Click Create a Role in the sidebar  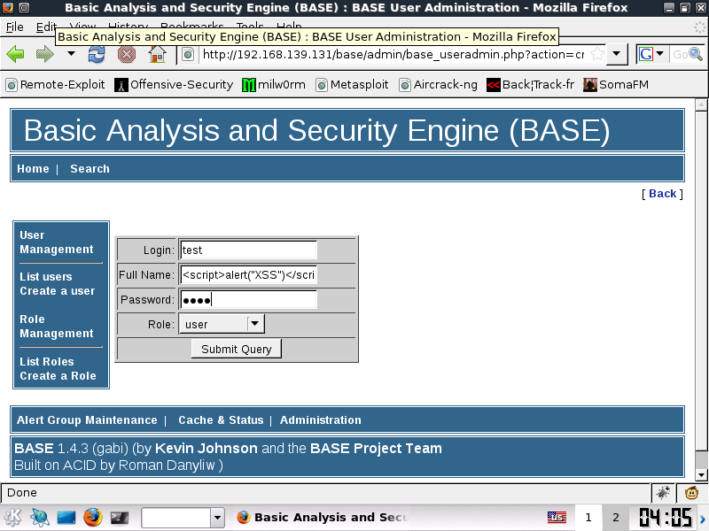click(58, 376)
